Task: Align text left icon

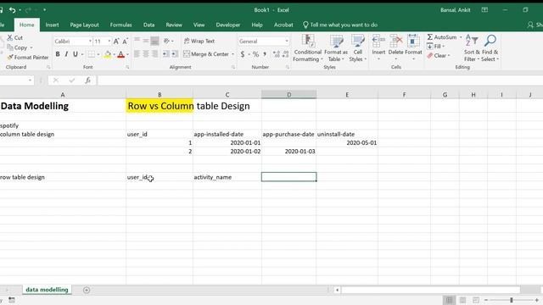Action: click(137, 54)
